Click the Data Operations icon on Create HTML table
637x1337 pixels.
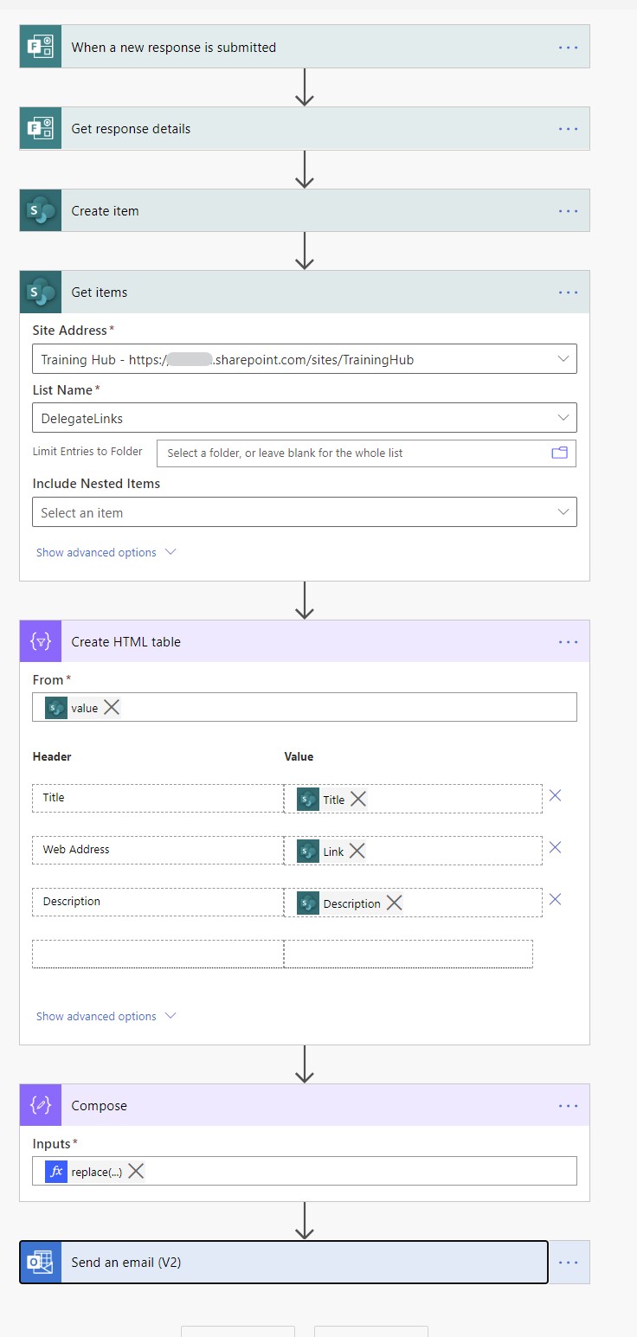pos(40,641)
